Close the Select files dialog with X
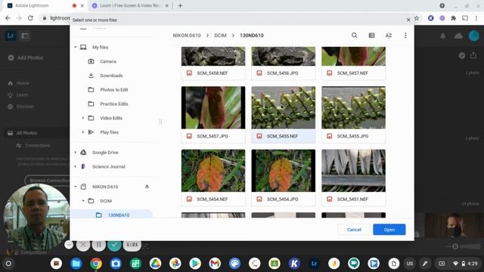This screenshot has height=272, width=484. pyautogui.click(x=408, y=20)
